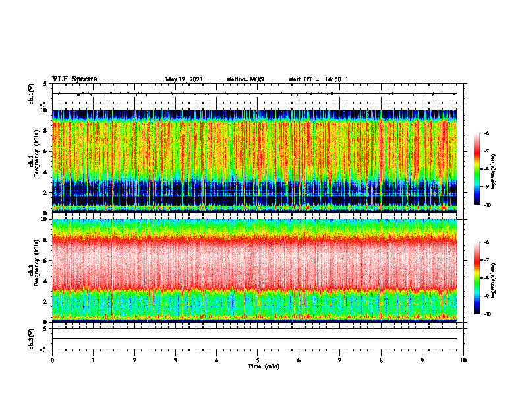This screenshot has width=522, height=404.
Task: Click inside the ch.2 spectrogram panel
Action: 254,271
